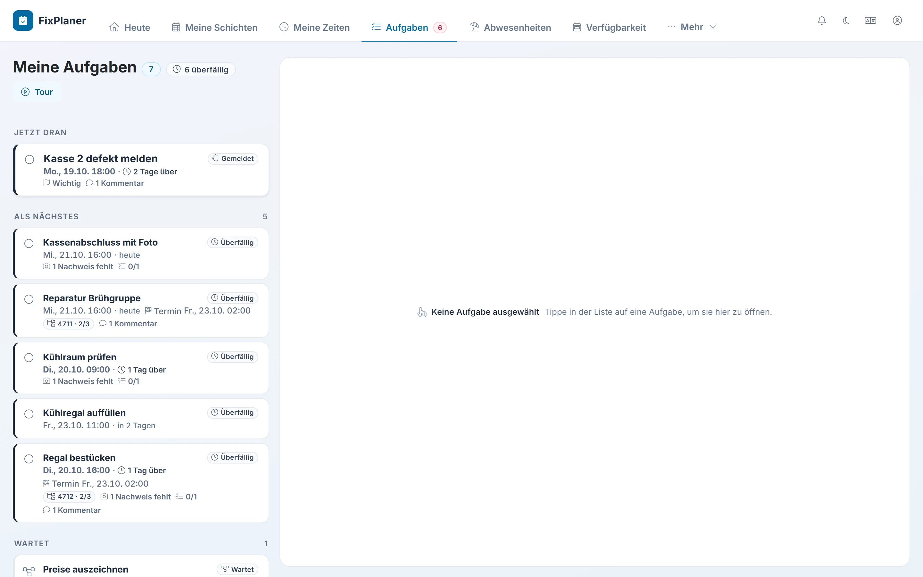The image size is (923, 577).
Task: Check the Regal bestücken circle
Action: (x=29, y=459)
